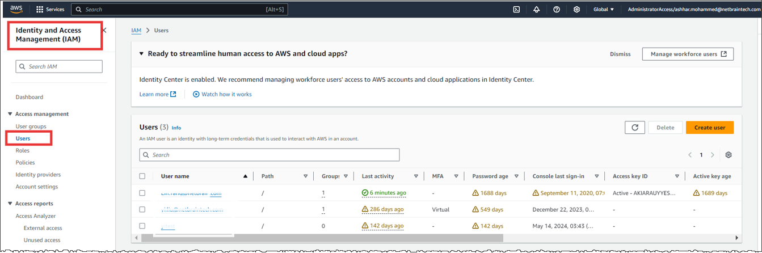The width and height of the screenshot is (762, 253).
Task: Click the Create user button
Action: click(x=709, y=128)
